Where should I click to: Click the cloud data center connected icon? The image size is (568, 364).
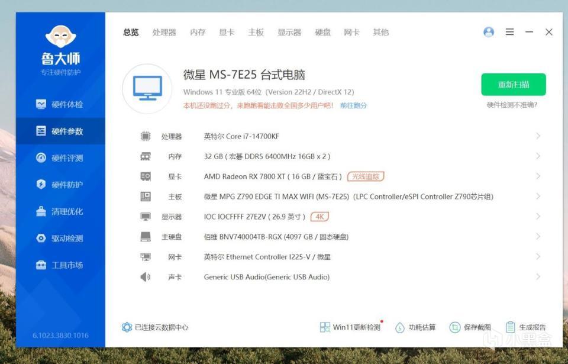pyautogui.click(x=127, y=327)
